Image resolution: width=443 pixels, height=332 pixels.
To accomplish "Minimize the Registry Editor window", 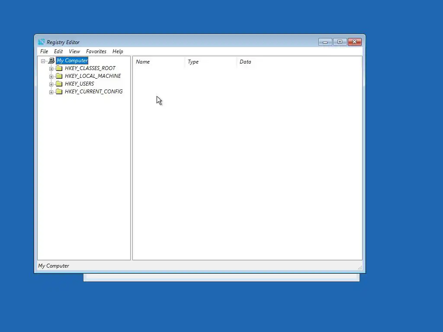I will pyautogui.click(x=325, y=42).
